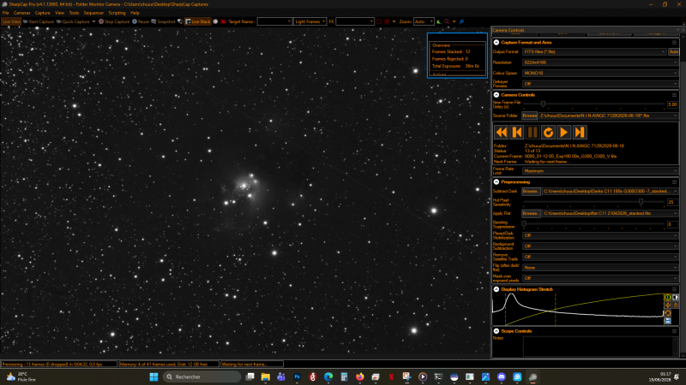
Task: Click the zoom magnifier icon in toolbar
Action: (447, 21)
